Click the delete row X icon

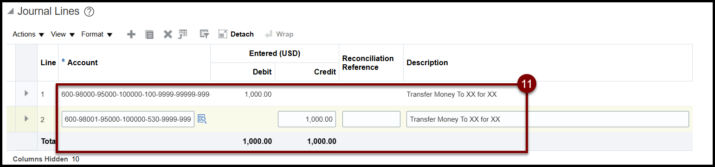click(168, 34)
